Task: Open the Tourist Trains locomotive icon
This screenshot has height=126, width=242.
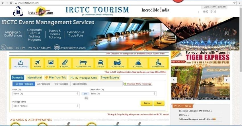Action: point(117,64)
